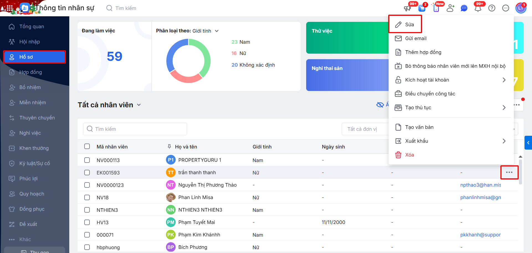The image size is (532, 253).
Task: Check the box for employee HV13
Action: pos(87,222)
